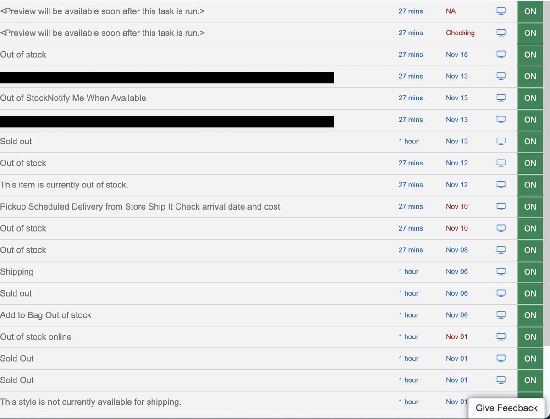Screen dimensions: 550x419
Task: Click 1 hour interval for 'Out of stock online'
Action: [x=408, y=336]
